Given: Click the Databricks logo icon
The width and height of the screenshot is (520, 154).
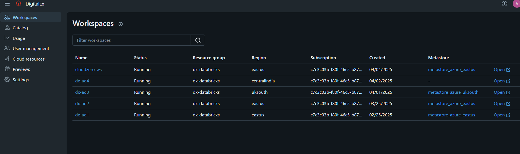Looking at the screenshot, I should tap(19, 4).
